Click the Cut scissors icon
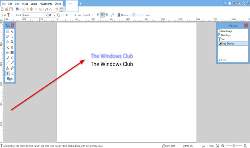 point(23,9)
